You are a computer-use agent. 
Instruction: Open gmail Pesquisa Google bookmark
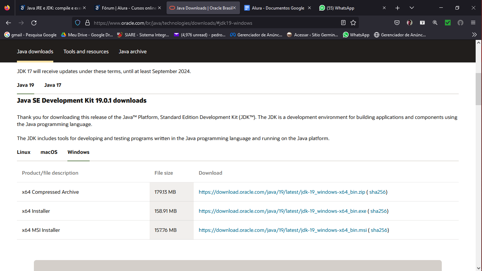tap(30, 35)
